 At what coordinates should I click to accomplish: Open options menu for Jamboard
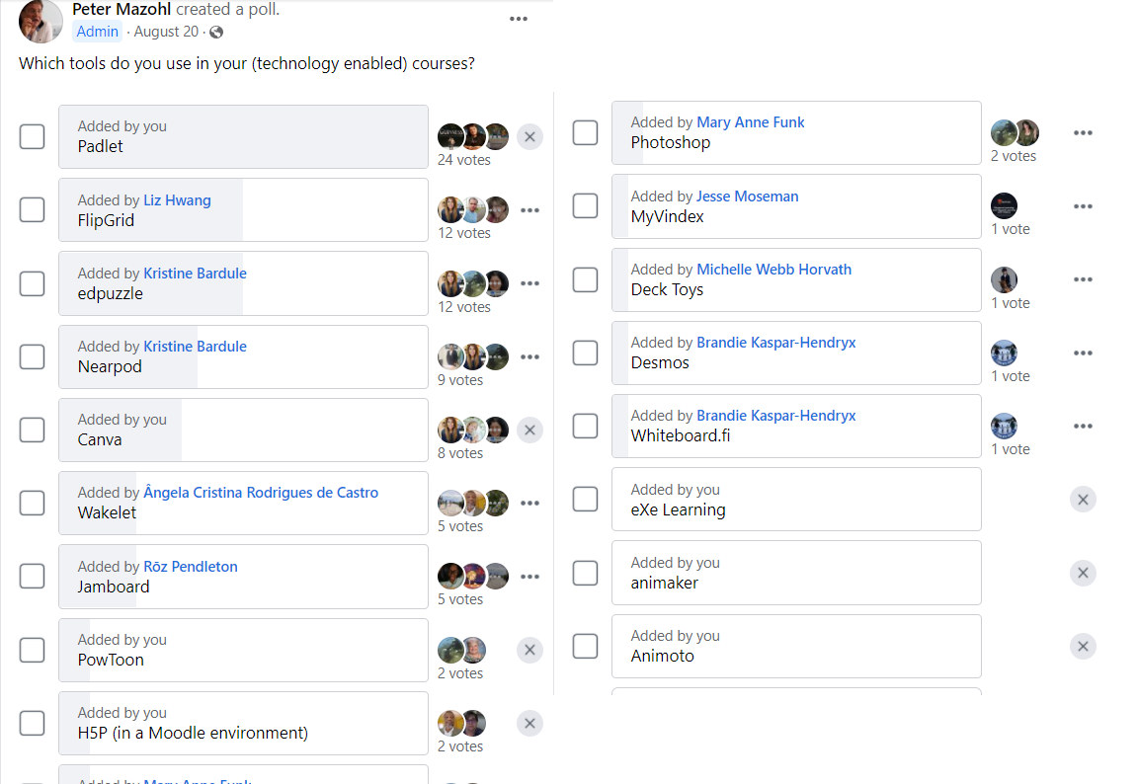530,577
